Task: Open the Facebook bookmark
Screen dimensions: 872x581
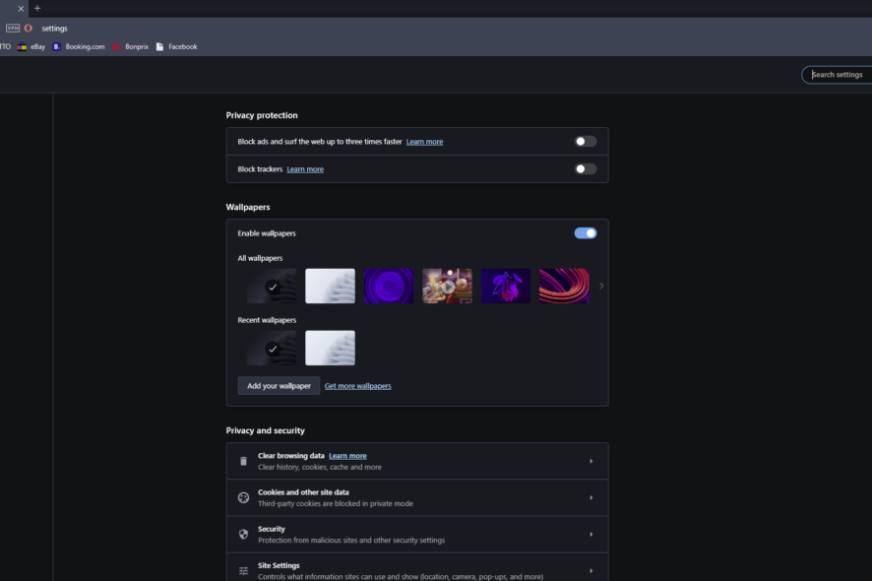Action: click(177, 46)
